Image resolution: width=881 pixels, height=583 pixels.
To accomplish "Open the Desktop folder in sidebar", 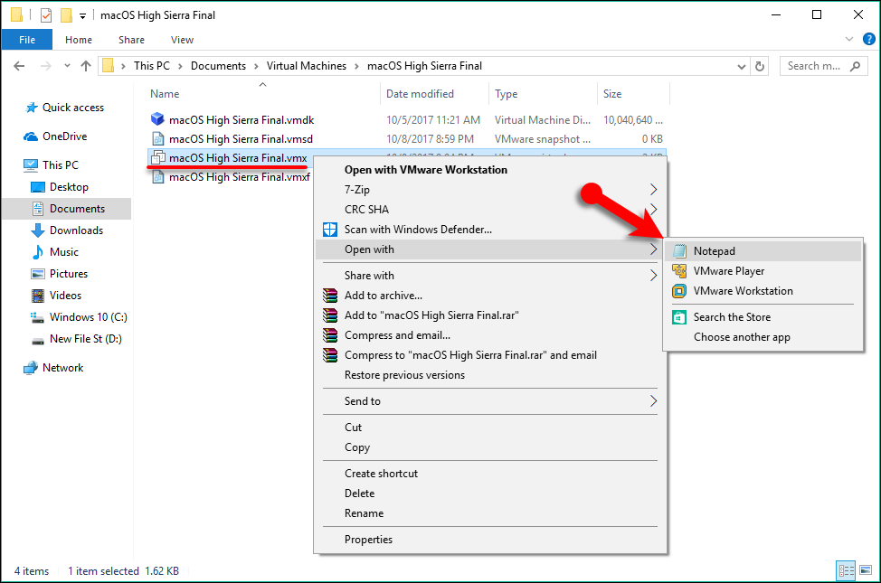I will tap(69, 187).
